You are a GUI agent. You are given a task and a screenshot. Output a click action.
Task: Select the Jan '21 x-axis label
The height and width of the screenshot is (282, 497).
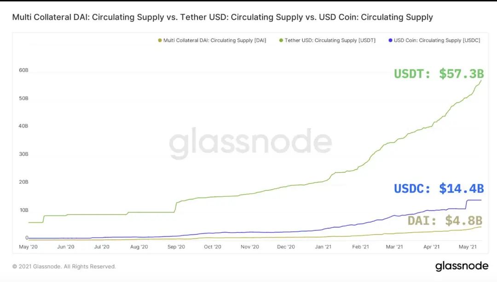click(323, 247)
